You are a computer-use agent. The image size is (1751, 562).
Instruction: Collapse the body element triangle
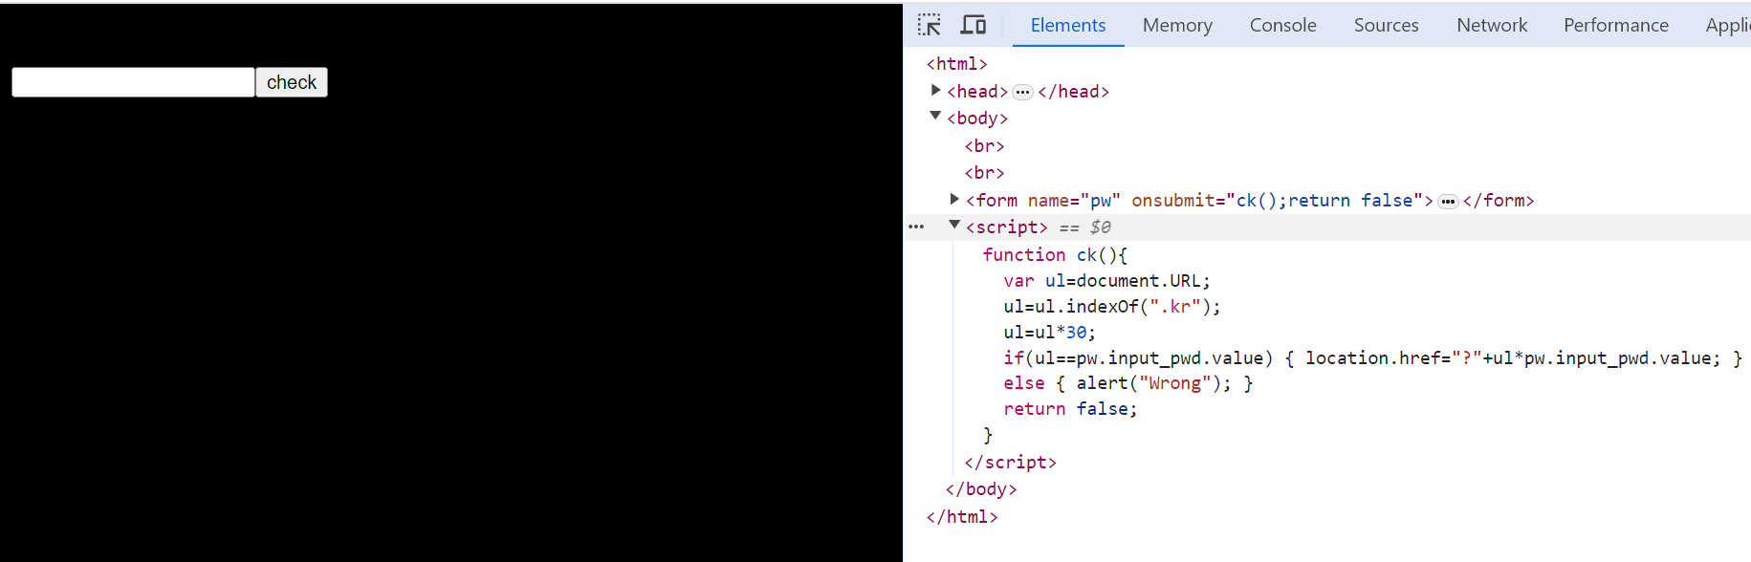[x=935, y=117]
